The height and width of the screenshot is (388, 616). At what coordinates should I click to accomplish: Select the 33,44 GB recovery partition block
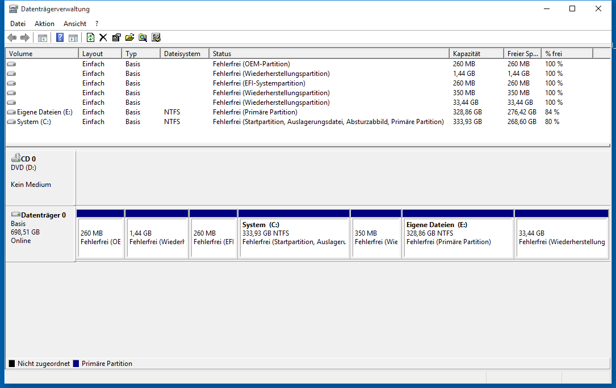coord(561,238)
